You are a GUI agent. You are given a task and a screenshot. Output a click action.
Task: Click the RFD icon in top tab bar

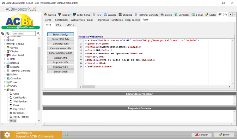pyautogui.click(x=94, y=14)
